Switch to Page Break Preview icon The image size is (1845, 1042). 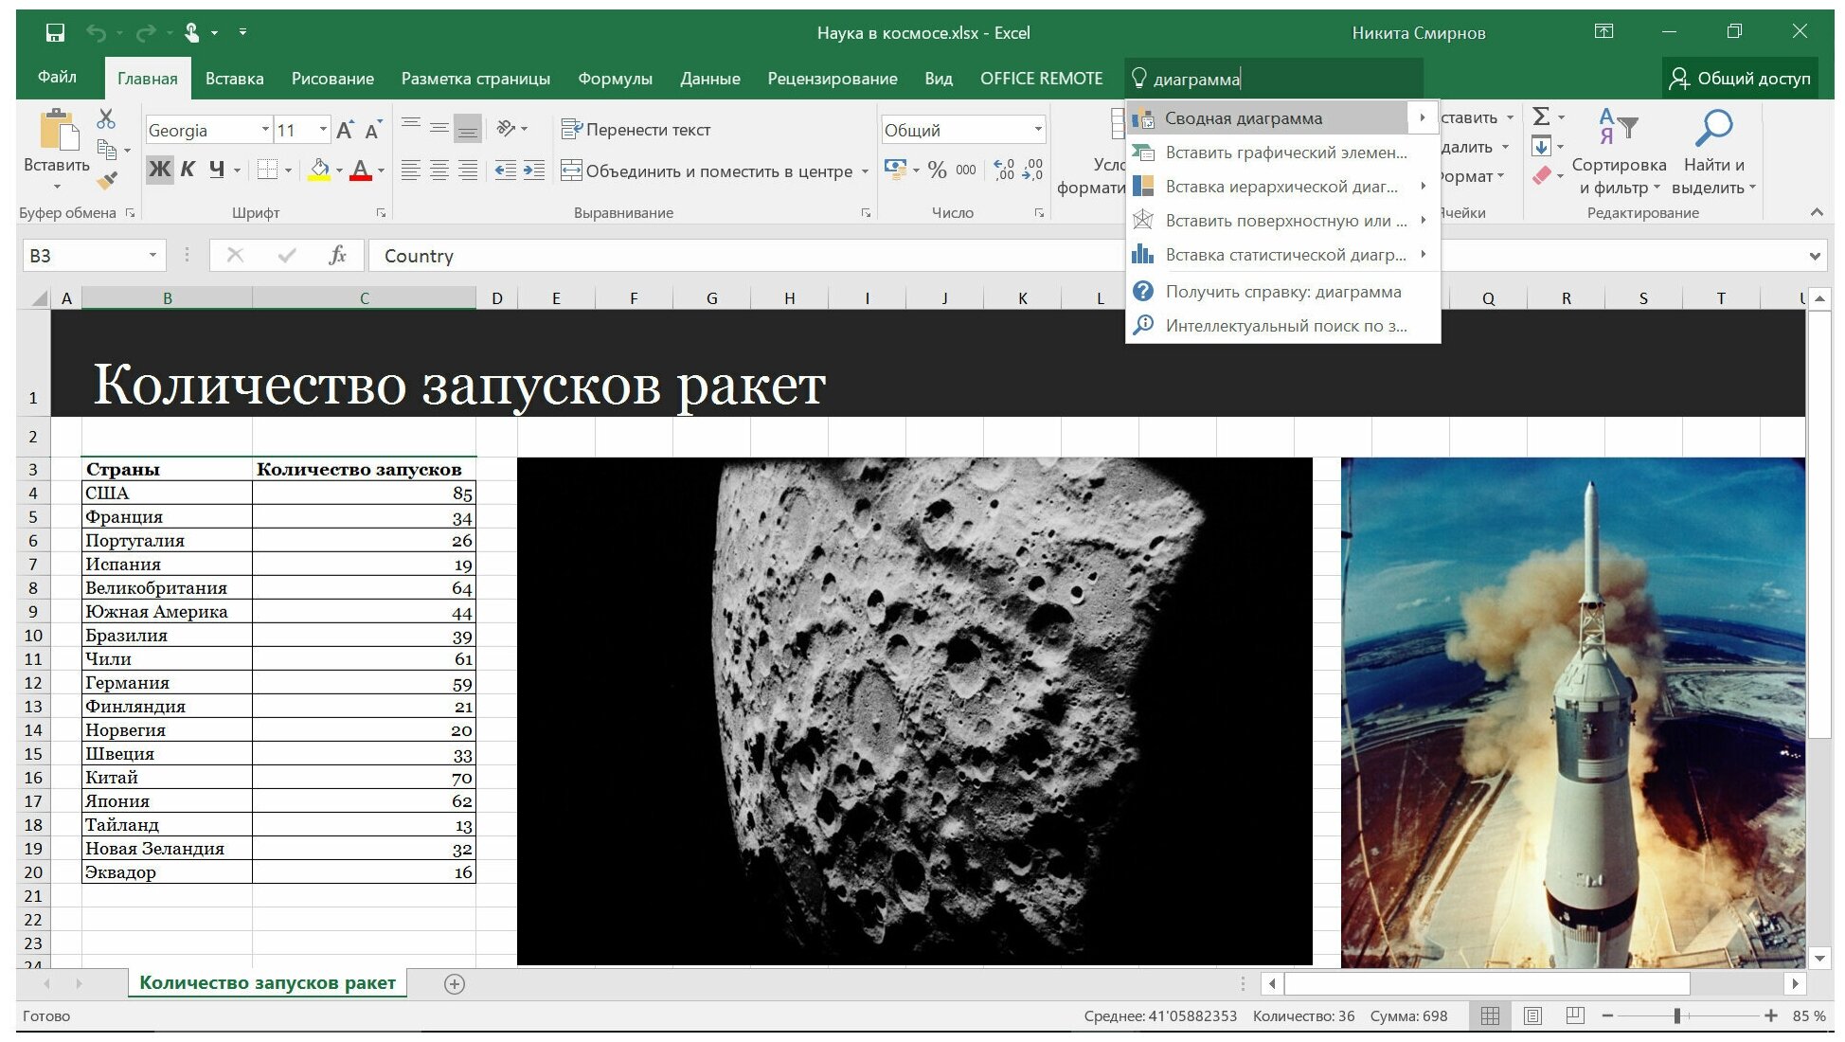point(1575,1016)
